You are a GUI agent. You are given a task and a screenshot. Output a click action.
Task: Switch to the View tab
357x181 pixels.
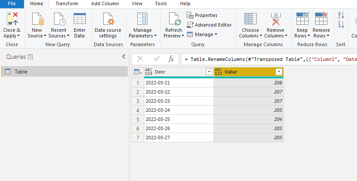[137, 4]
